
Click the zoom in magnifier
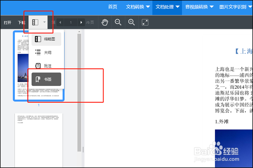point(131,22)
